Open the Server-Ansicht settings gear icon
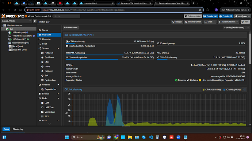The width and height of the screenshot is (252, 141). [x=35, y=21]
